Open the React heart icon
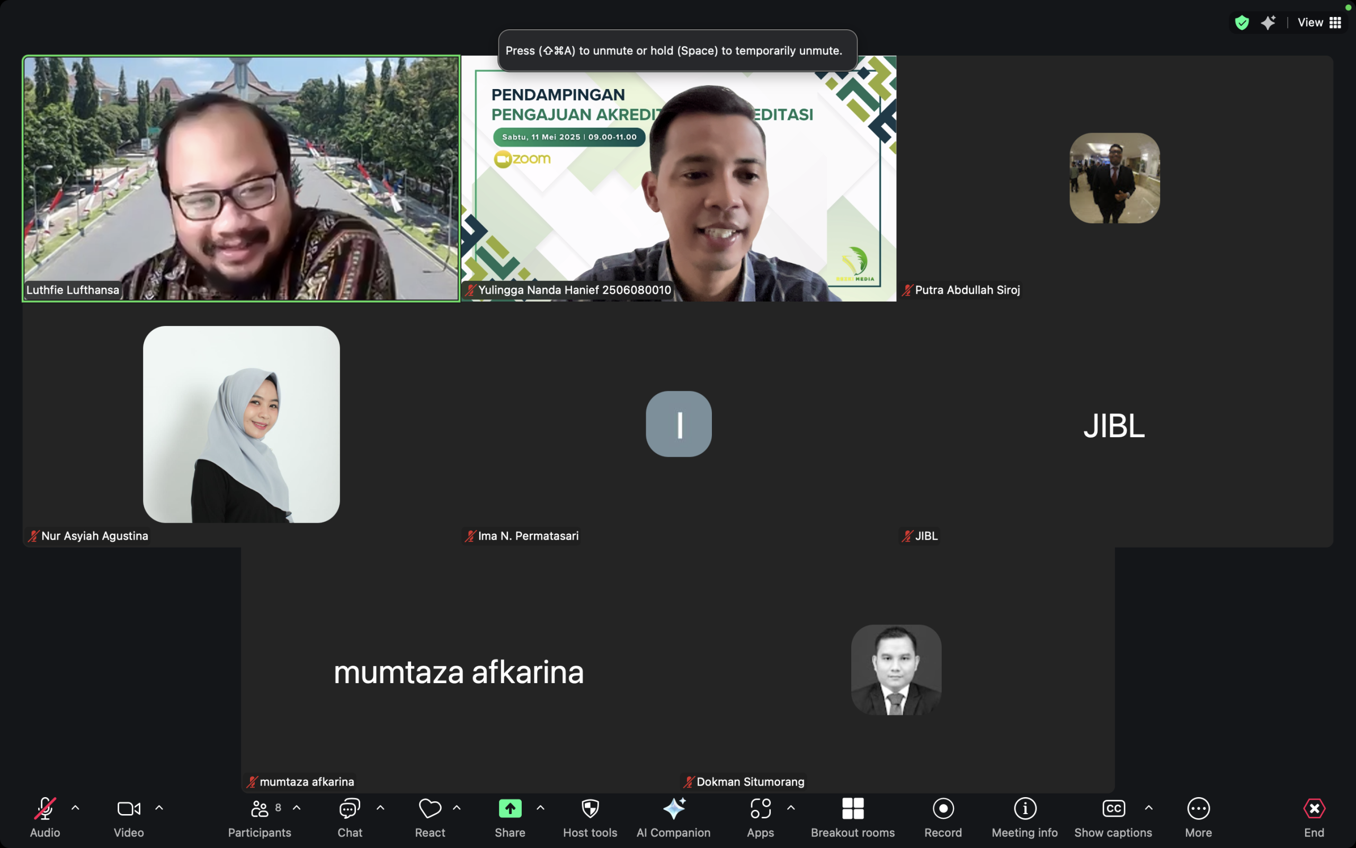1356x848 pixels. tap(430, 809)
